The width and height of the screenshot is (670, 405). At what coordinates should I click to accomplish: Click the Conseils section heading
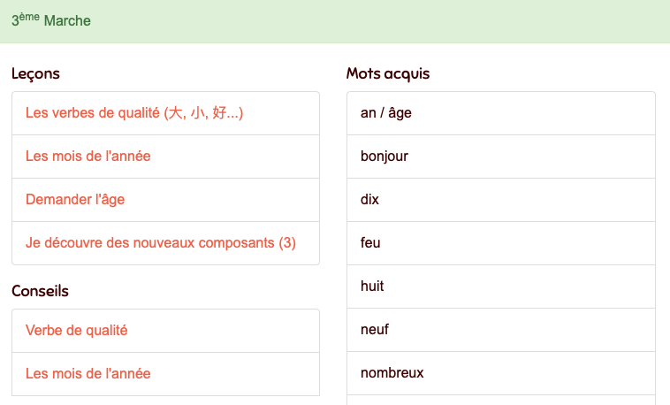point(40,291)
